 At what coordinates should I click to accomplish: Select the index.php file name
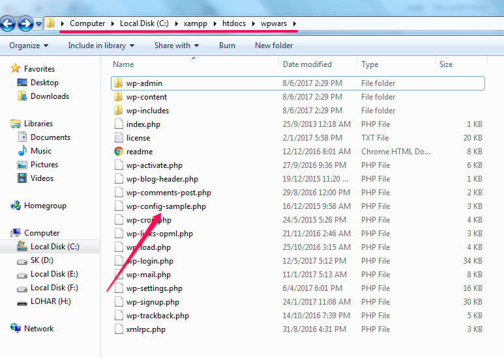(143, 124)
